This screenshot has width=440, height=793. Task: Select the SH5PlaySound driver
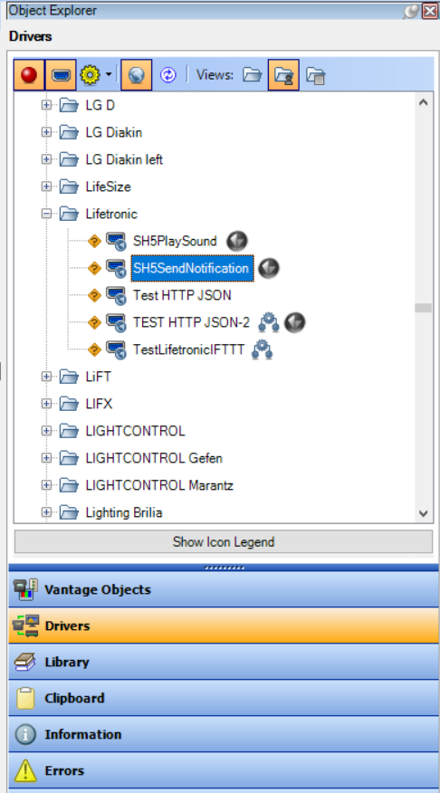pos(175,241)
